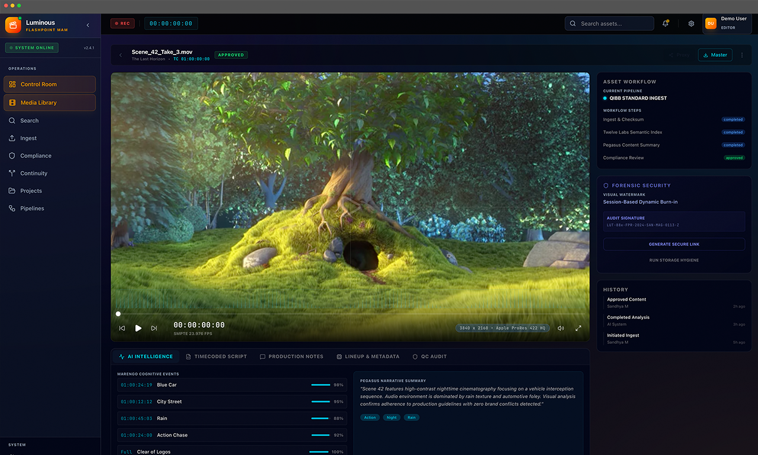Collapse the sidebar with the chevron arrow
The height and width of the screenshot is (455, 758).
point(88,25)
